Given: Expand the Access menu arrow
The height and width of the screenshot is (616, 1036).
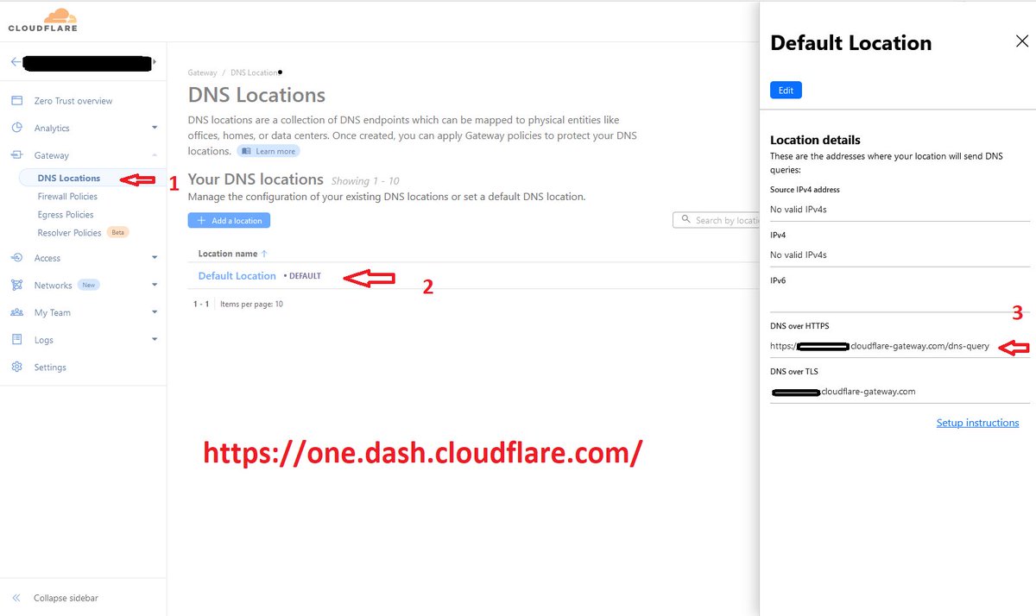Looking at the screenshot, I should pos(155,258).
